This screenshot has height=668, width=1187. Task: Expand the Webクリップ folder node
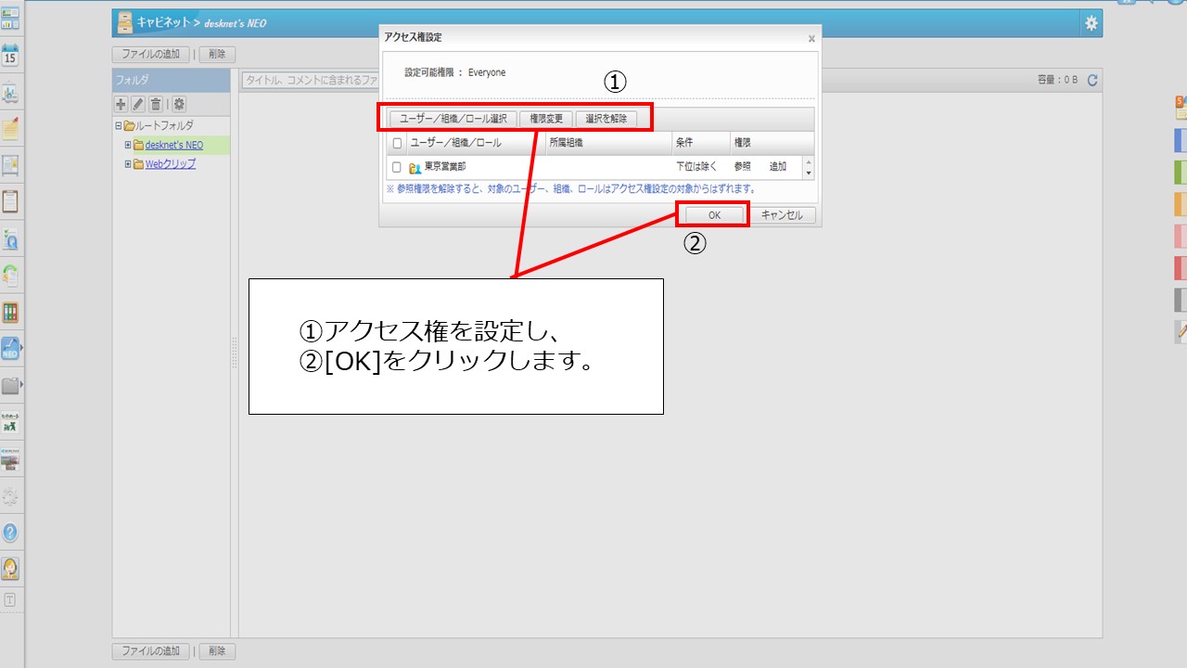[128, 164]
